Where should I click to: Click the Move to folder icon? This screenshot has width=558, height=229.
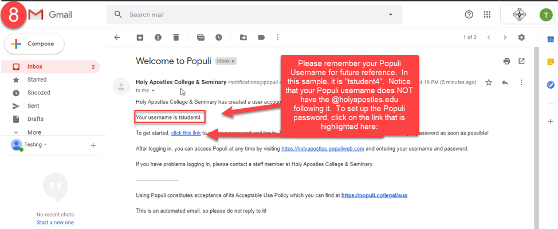pyautogui.click(x=243, y=37)
